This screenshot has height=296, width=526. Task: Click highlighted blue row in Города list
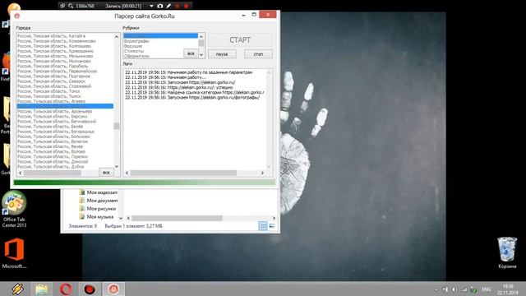(x=65, y=106)
